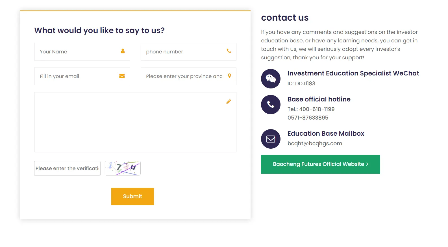Click the hotline phone round icon
Screen dimensions: 448x247
pos(271,105)
